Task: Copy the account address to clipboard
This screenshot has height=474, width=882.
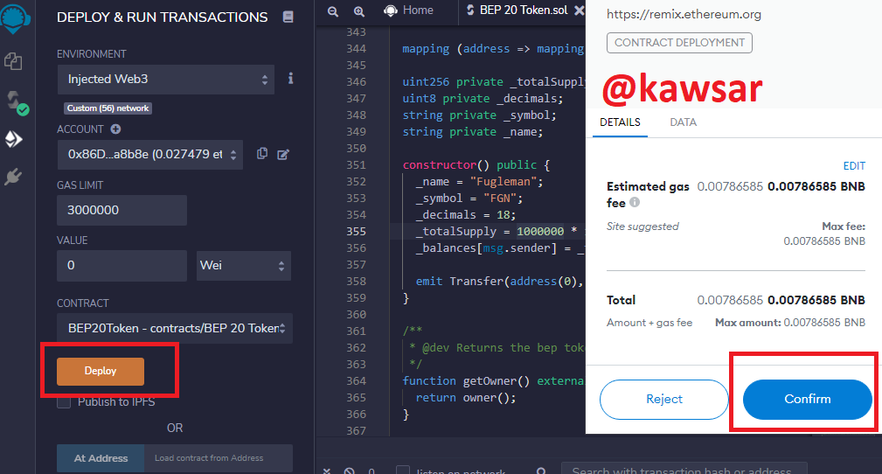Action: pyautogui.click(x=262, y=154)
